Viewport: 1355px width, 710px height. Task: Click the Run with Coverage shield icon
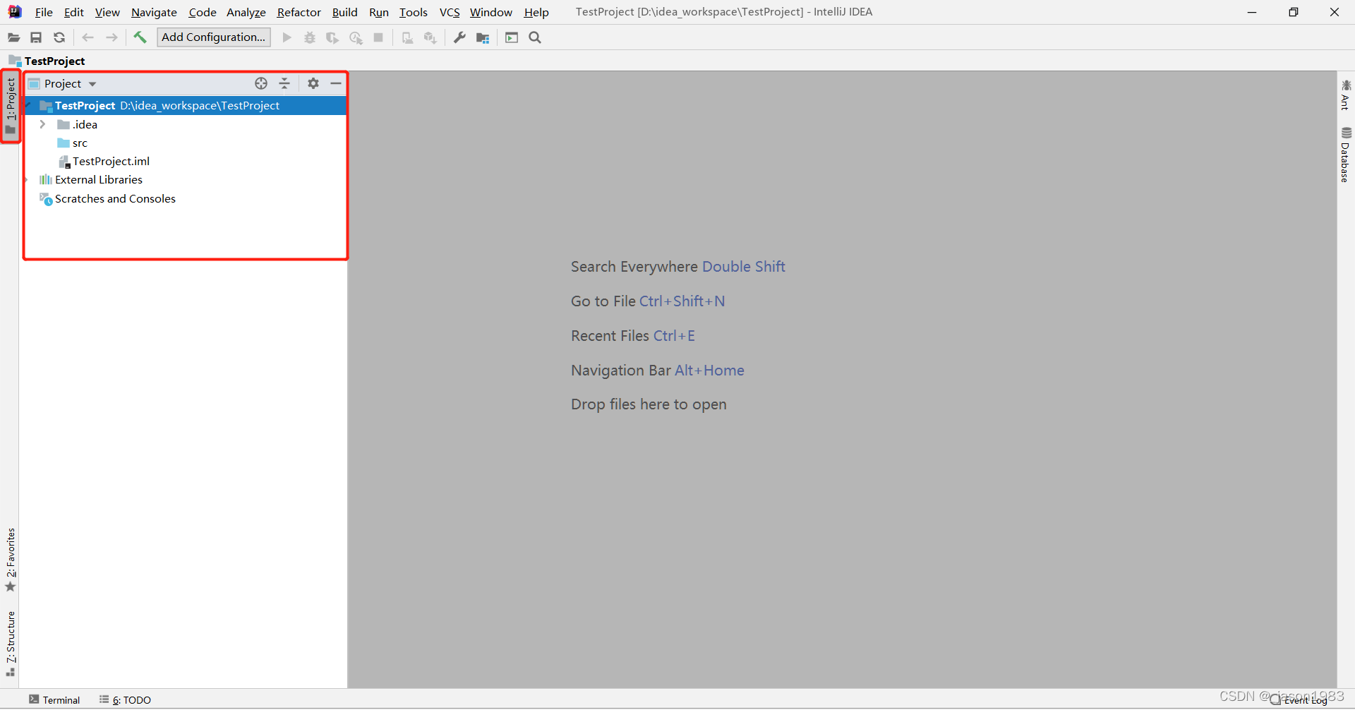pyautogui.click(x=332, y=37)
